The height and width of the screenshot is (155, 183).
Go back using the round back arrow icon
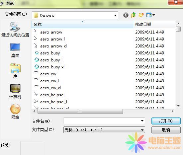pyautogui.click(x=126, y=15)
